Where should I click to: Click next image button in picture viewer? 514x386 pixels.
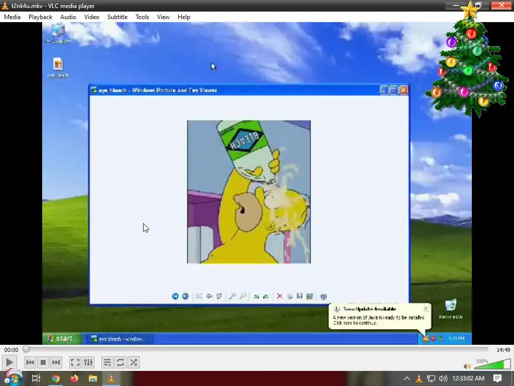click(185, 297)
